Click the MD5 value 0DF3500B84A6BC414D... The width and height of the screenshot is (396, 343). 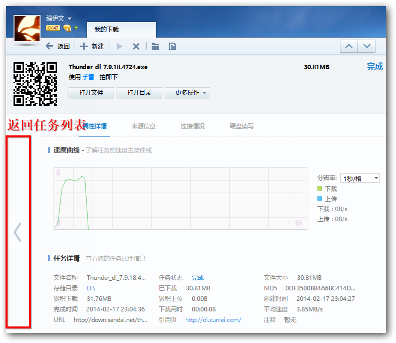[320, 288]
